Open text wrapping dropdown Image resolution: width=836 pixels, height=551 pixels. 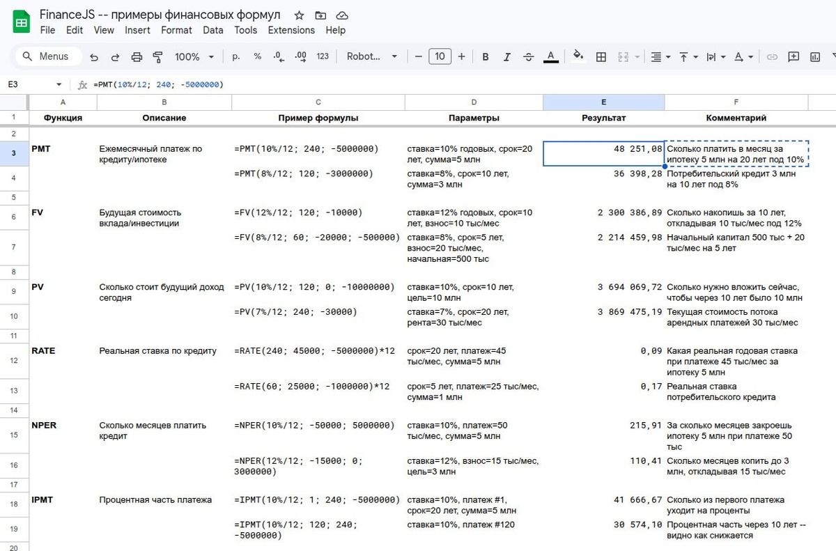click(715, 57)
